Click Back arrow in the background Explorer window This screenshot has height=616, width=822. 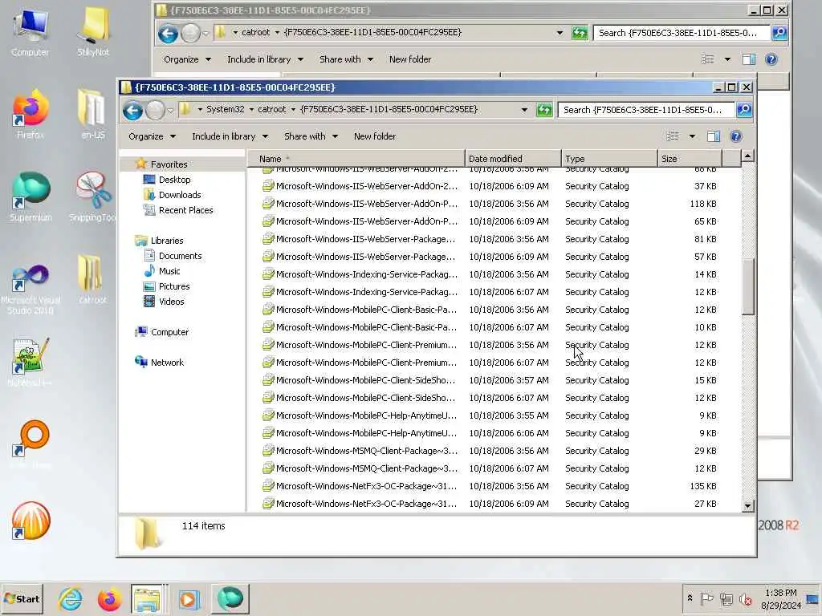click(x=168, y=34)
